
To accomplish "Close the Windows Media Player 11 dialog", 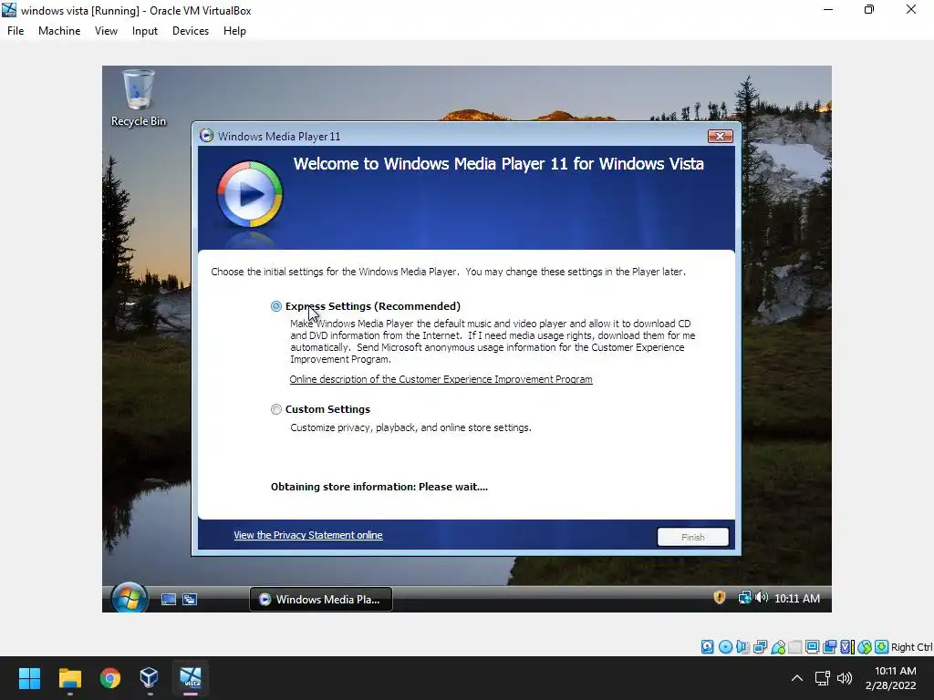I will (x=721, y=137).
